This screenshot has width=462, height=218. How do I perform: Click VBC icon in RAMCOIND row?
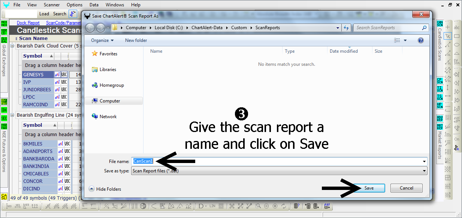pos(64,105)
